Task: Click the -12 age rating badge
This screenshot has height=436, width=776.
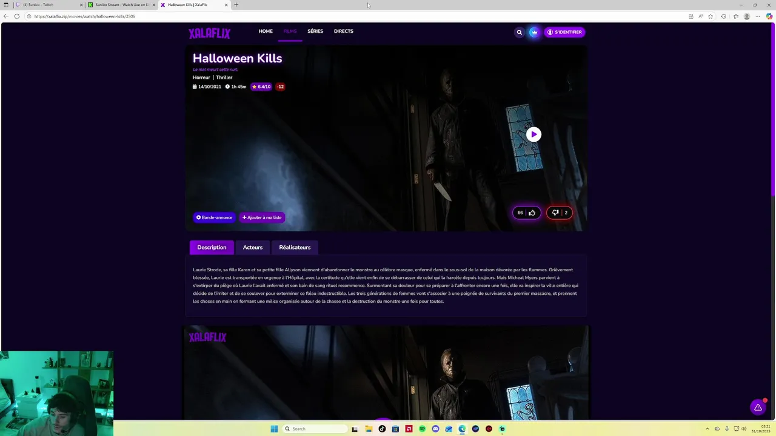Action: pos(280,87)
